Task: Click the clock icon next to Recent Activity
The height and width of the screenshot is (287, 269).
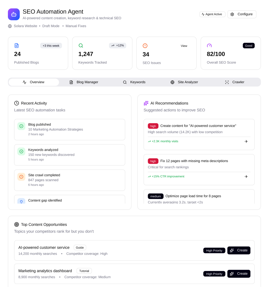Action: [17, 103]
